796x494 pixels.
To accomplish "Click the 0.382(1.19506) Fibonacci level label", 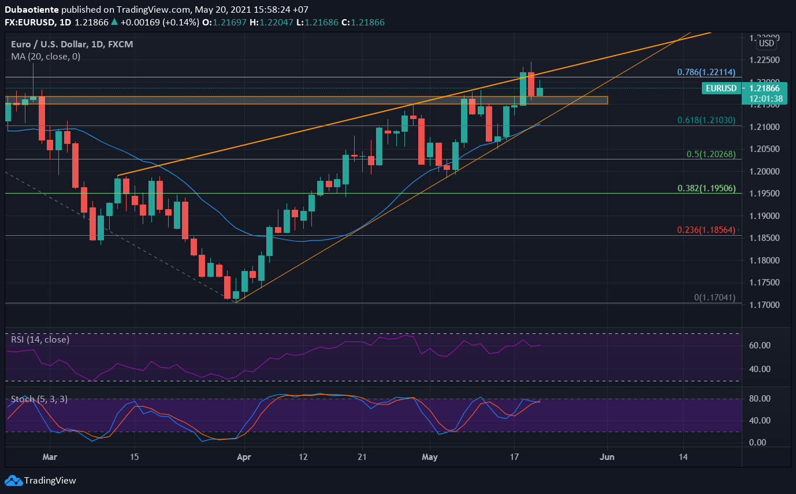I will click(706, 188).
